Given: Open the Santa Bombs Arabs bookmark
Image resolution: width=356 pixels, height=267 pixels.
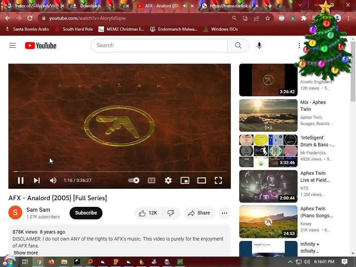Looking at the screenshot, I should [27, 29].
